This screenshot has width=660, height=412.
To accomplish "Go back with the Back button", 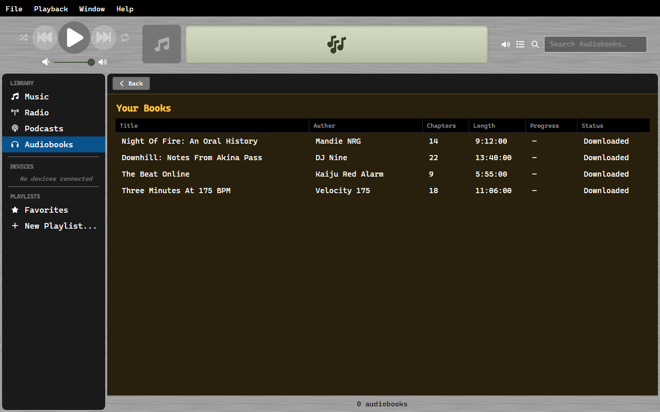I will (x=131, y=83).
